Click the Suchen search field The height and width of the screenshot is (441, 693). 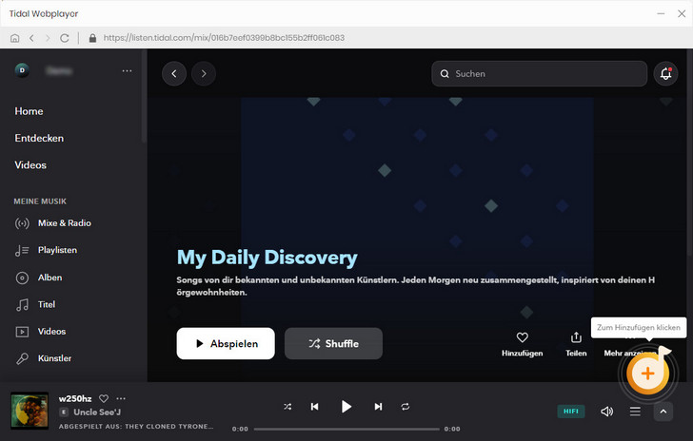pos(539,74)
